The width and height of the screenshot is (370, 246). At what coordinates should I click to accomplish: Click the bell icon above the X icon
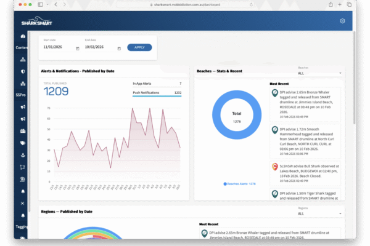pyautogui.click(x=23, y=191)
